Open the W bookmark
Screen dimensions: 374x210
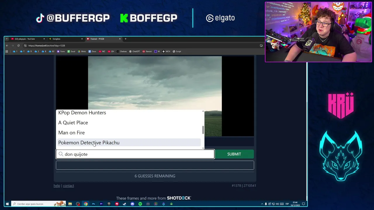[157, 51]
